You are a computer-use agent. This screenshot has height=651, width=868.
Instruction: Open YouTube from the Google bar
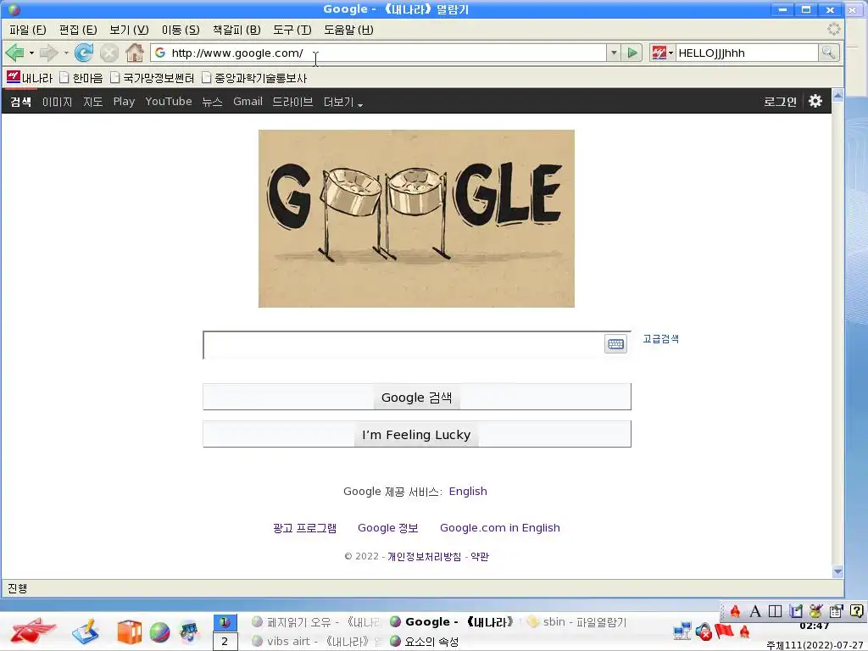click(x=169, y=102)
